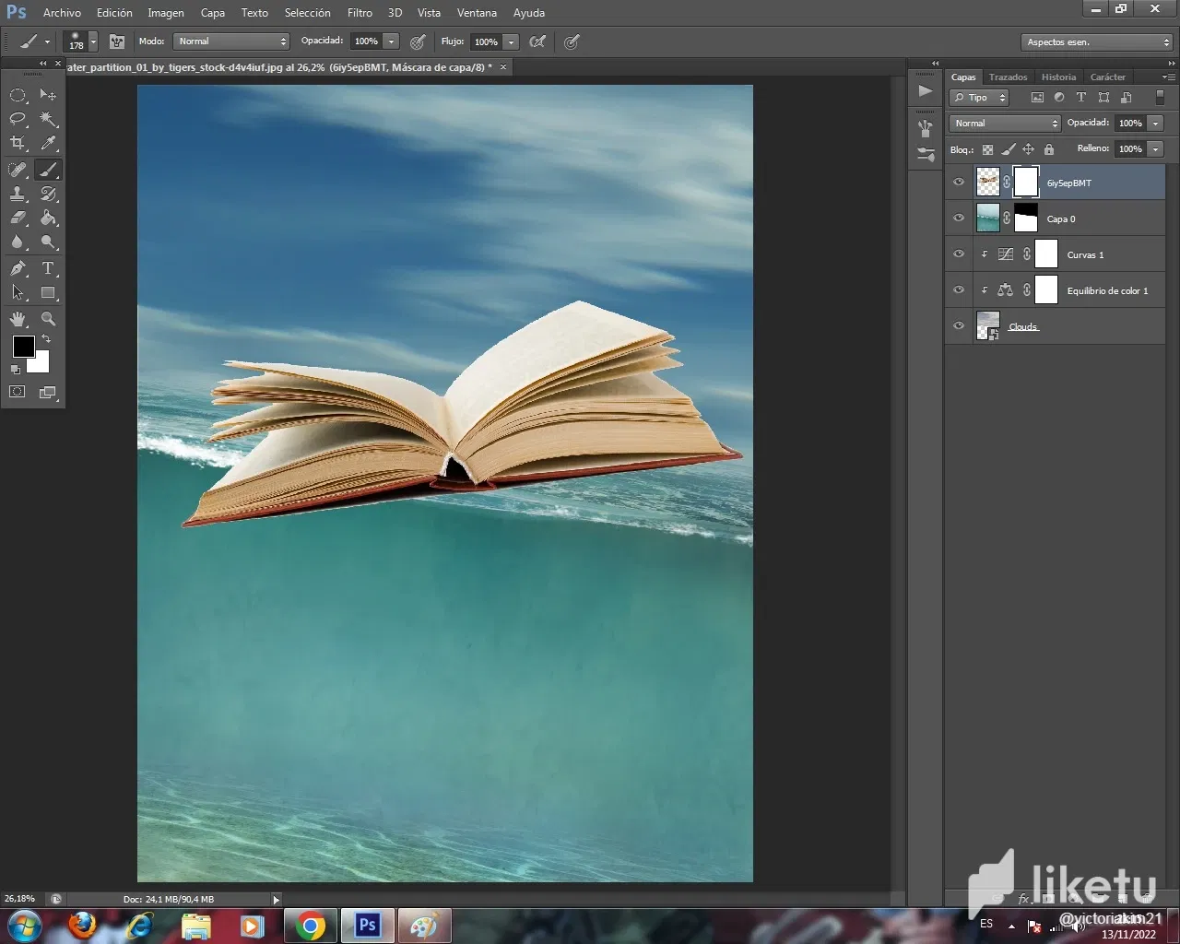Select the Magic Wand tool
This screenshot has width=1180, height=944.
pos(48,119)
